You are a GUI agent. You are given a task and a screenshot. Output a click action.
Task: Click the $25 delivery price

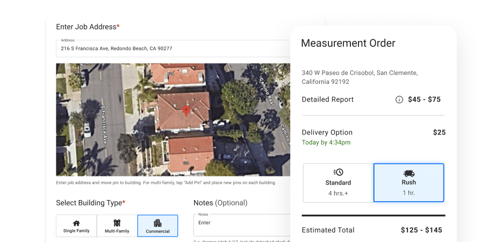(x=439, y=132)
